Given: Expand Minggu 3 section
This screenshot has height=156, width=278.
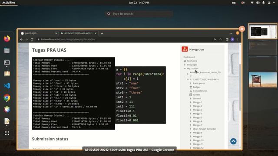Looking at the screenshot, I should click(191, 110).
